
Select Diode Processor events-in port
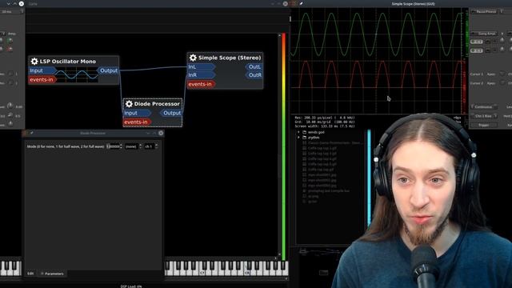pyautogui.click(x=136, y=122)
